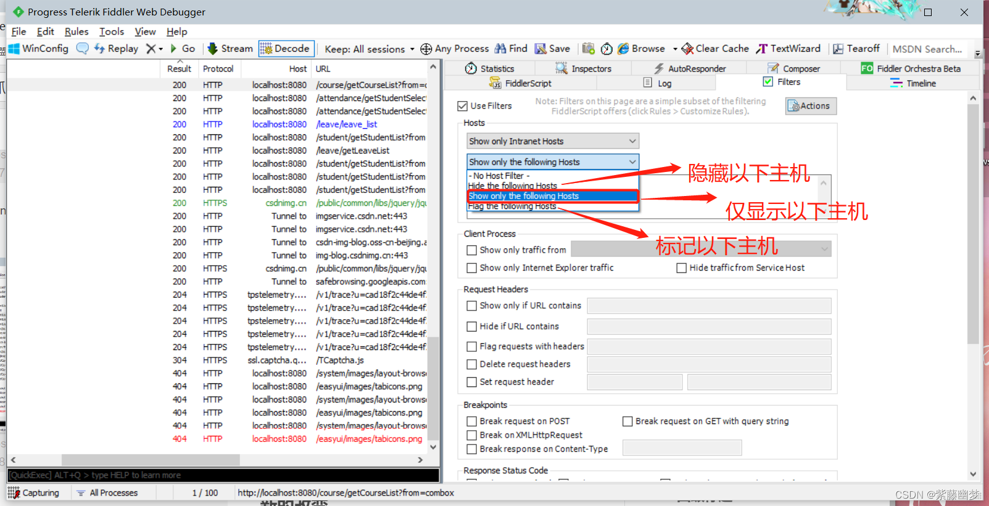Screen dimensions: 989x506
Task: Click the timer clock icon
Action: [x=606, y=49]
